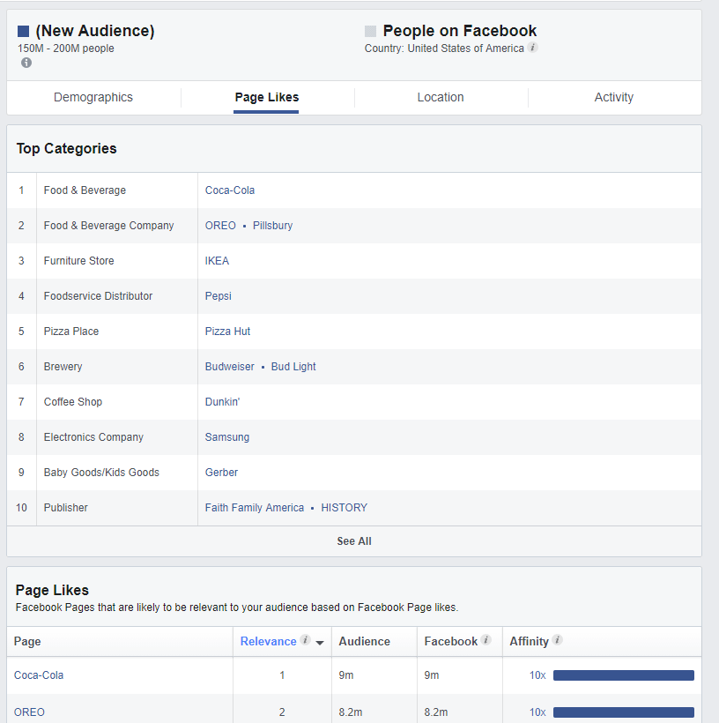
Task: Select the Page Likes tab
Action: (x=266, y=97)
